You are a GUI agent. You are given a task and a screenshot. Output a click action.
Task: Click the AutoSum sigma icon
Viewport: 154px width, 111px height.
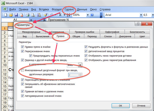click(x=60, y=15)
